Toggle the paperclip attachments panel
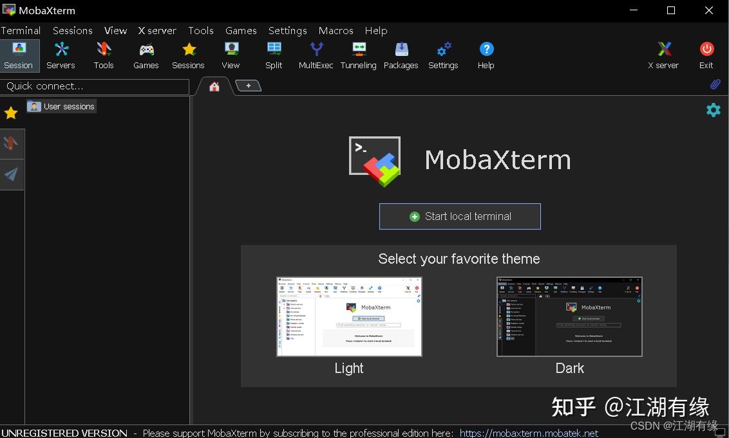 click(715, 84)
